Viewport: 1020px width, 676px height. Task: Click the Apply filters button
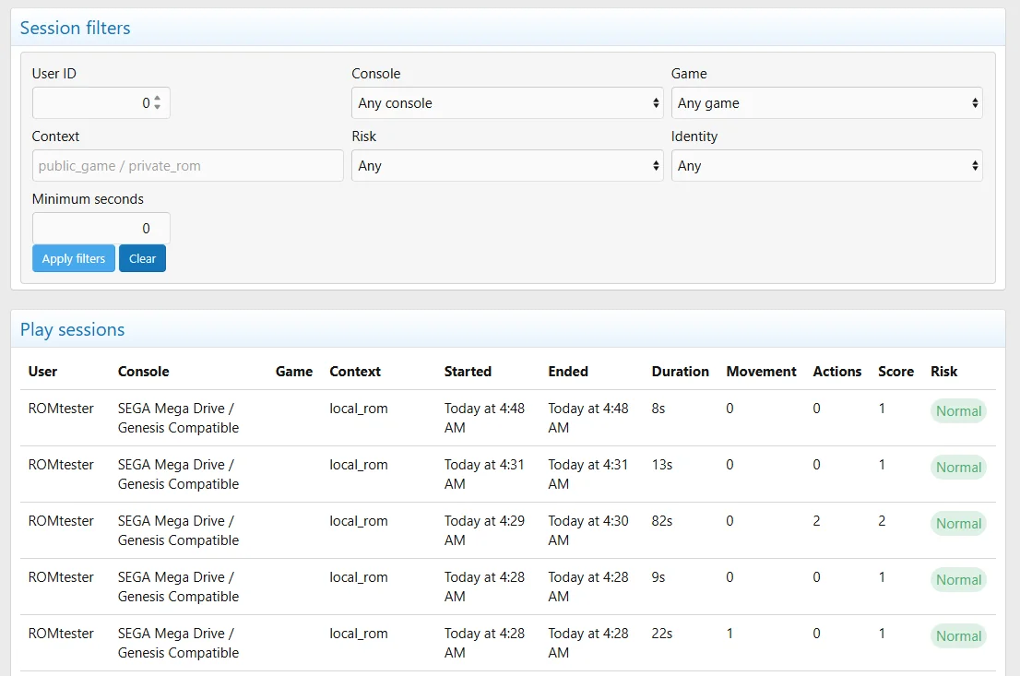pos(74,258)
